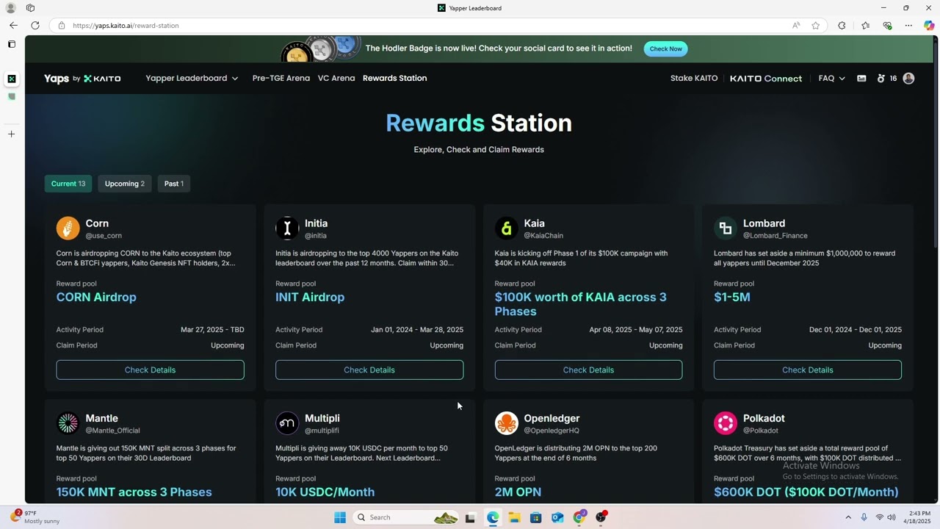Switch to the Past 1 tab
The height and width of the screenshot is (529, 940).
174,184
